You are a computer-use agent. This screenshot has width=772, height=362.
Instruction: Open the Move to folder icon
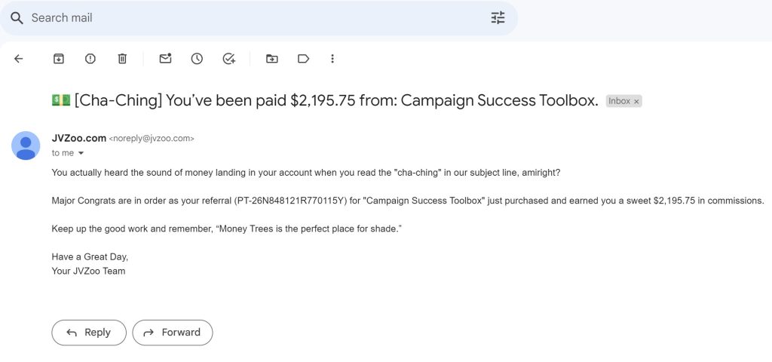271,59
